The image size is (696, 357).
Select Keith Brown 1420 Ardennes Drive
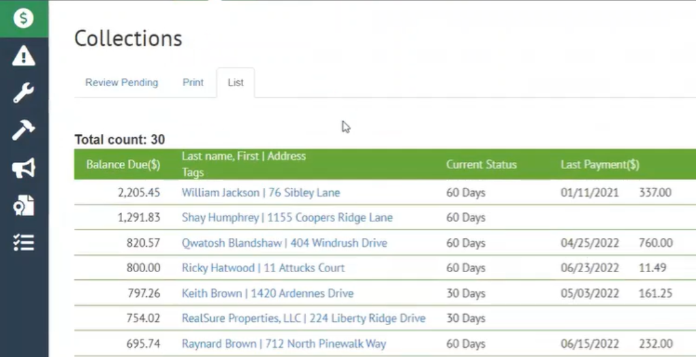click(268, 293)
